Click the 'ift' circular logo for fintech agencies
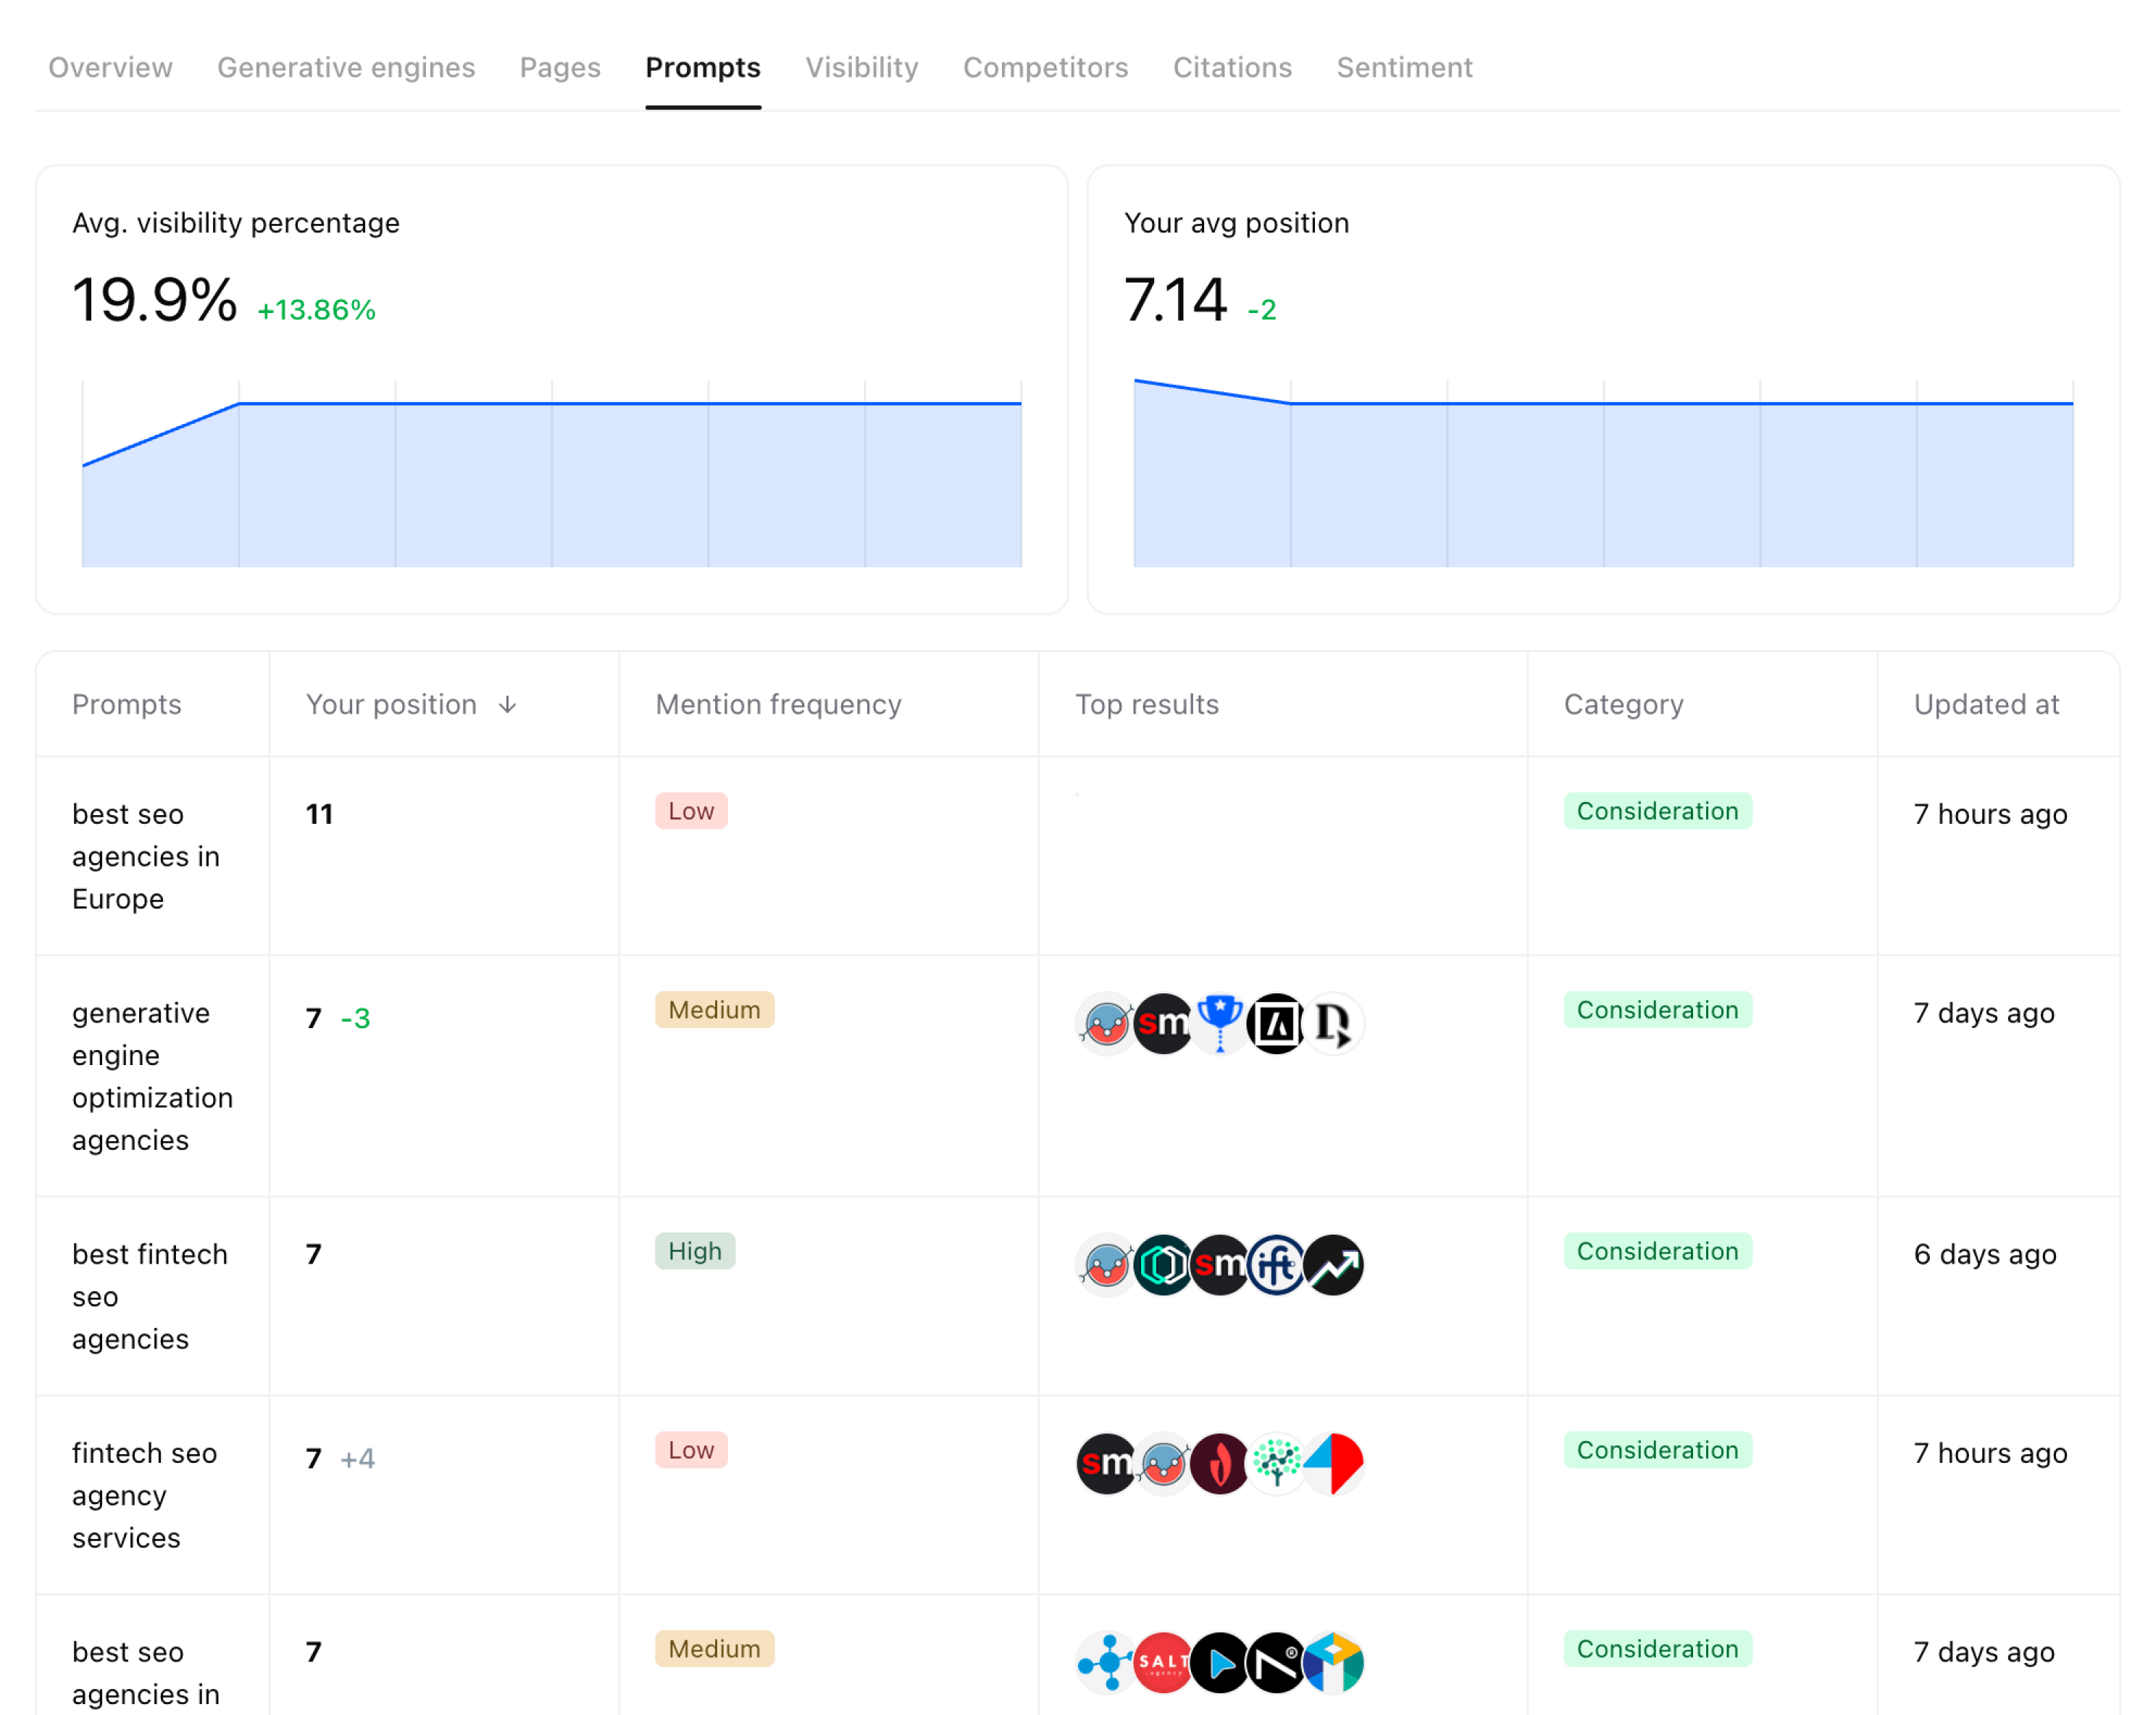Image resolution: width=2156 pixels, height=1715 pixels. click(x=1277, y=1265)
